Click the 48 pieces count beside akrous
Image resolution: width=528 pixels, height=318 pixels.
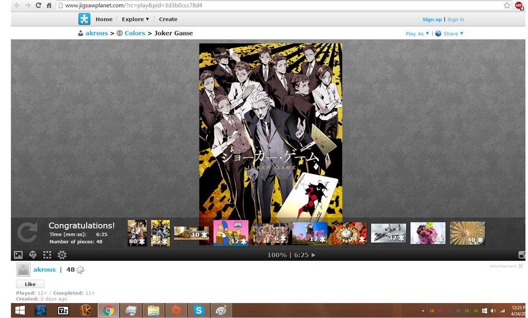tap(75, 270)
